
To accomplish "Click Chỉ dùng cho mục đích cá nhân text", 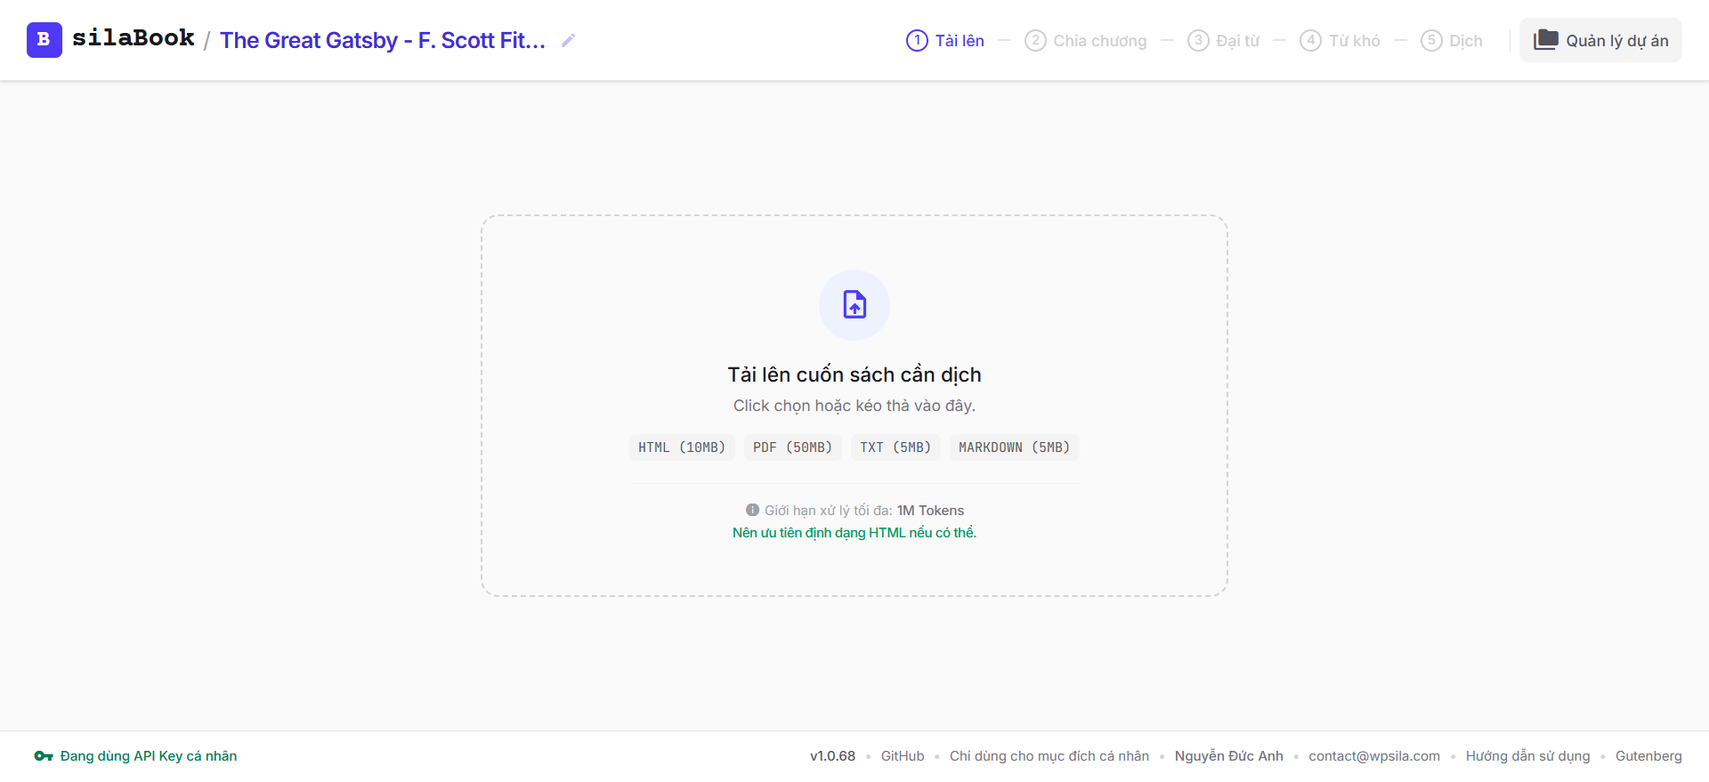I will [1049, 756].
